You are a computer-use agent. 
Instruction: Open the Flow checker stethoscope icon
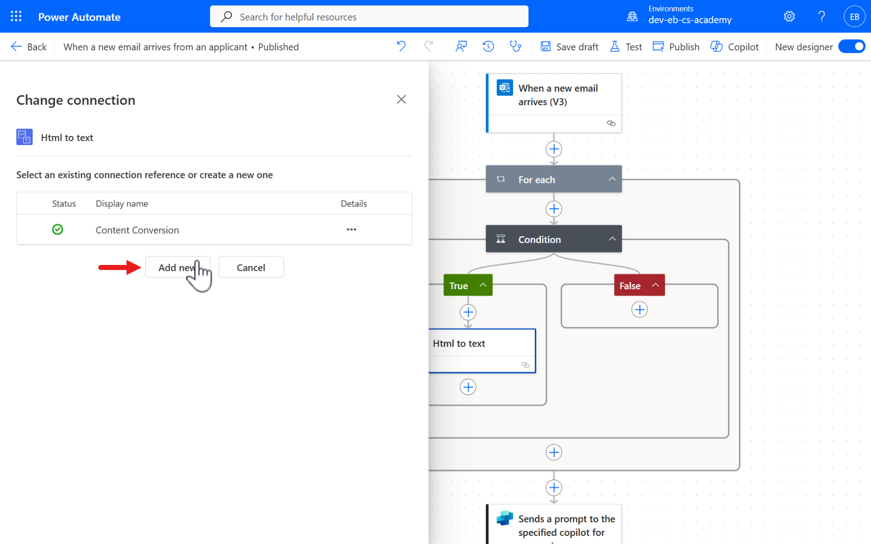tap(515, 47)
